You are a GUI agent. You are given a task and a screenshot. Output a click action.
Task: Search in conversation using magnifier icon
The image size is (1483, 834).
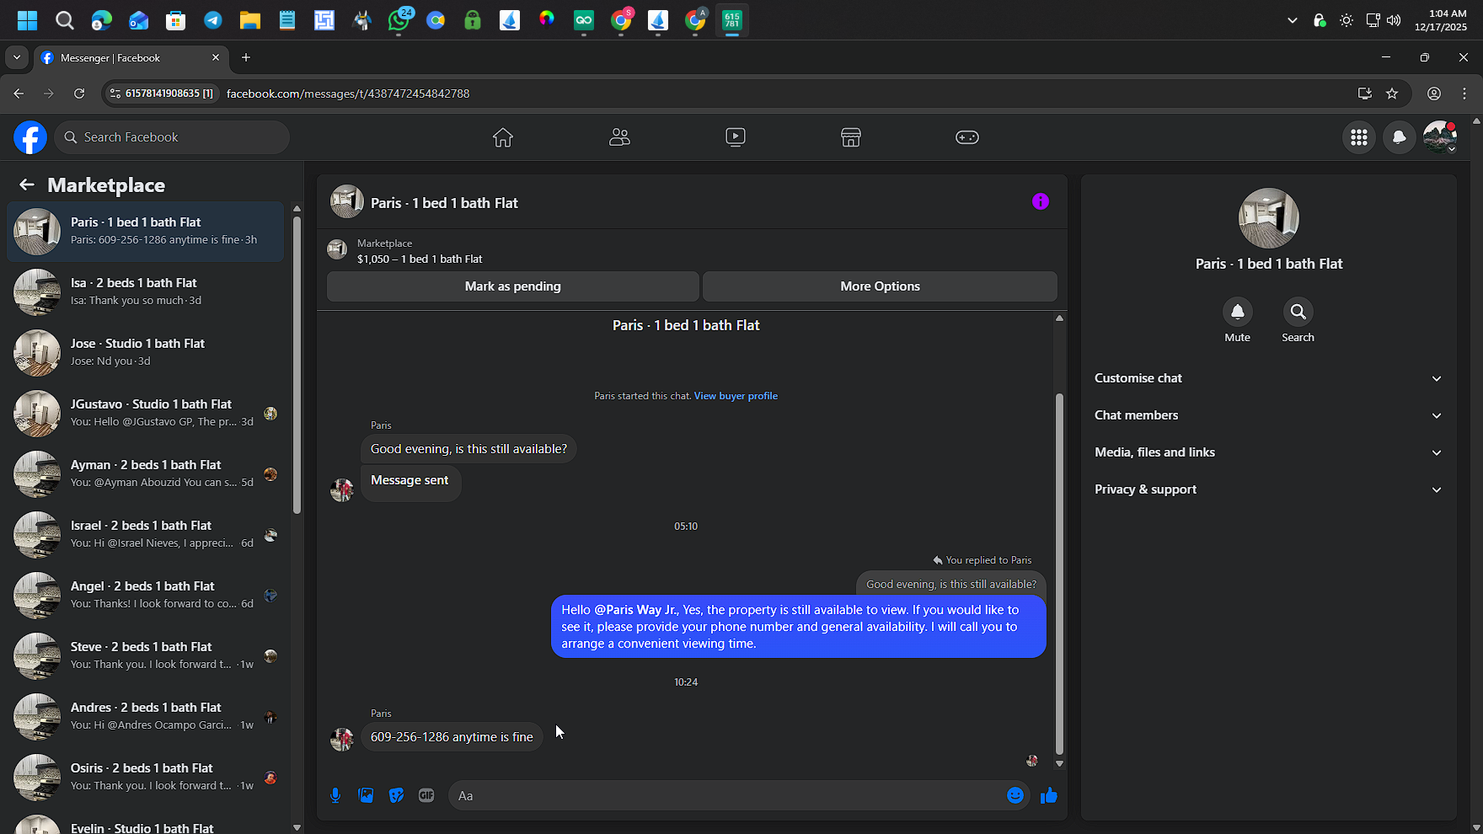coord(1298,312)
